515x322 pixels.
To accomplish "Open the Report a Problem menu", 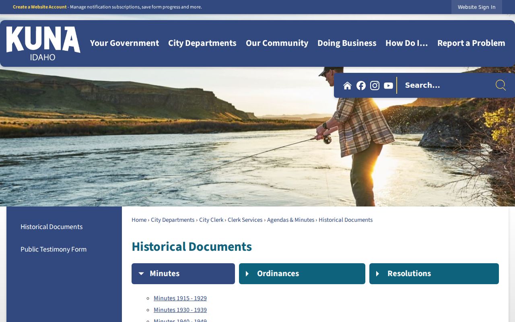I will [x=471, y=43].
